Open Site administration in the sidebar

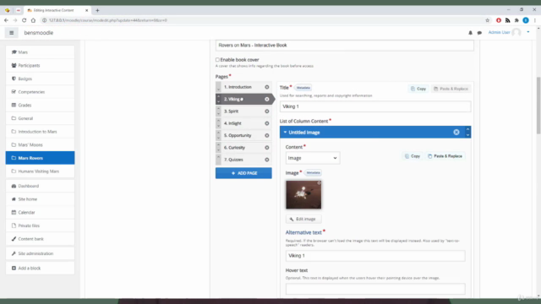[40, 253]
